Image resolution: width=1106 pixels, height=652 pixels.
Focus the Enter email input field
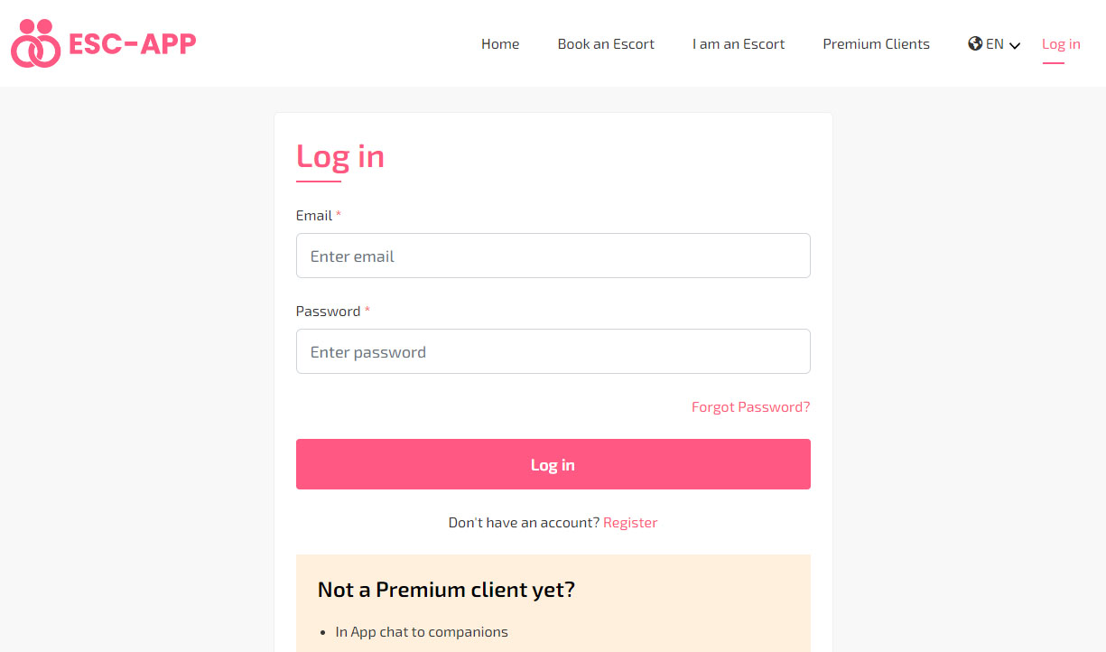click(553, 256)
